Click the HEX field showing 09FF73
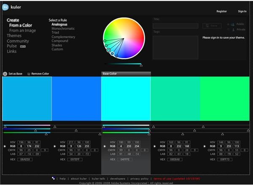This screenshot has width=253, height=185. point(225,159)
